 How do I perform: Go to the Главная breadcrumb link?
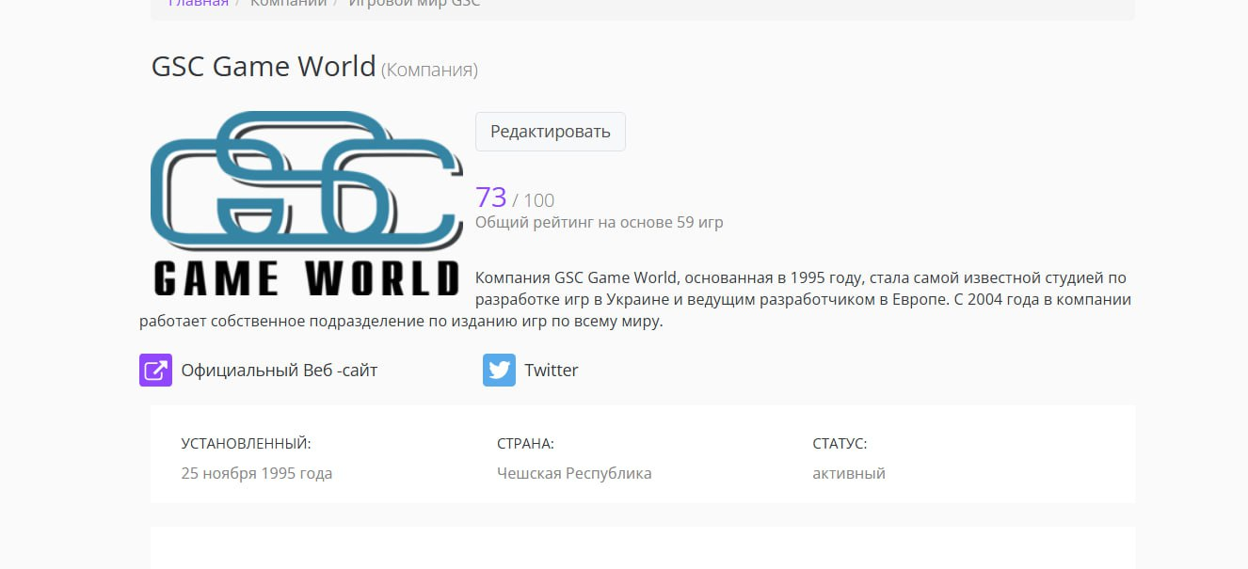[198, 3]
